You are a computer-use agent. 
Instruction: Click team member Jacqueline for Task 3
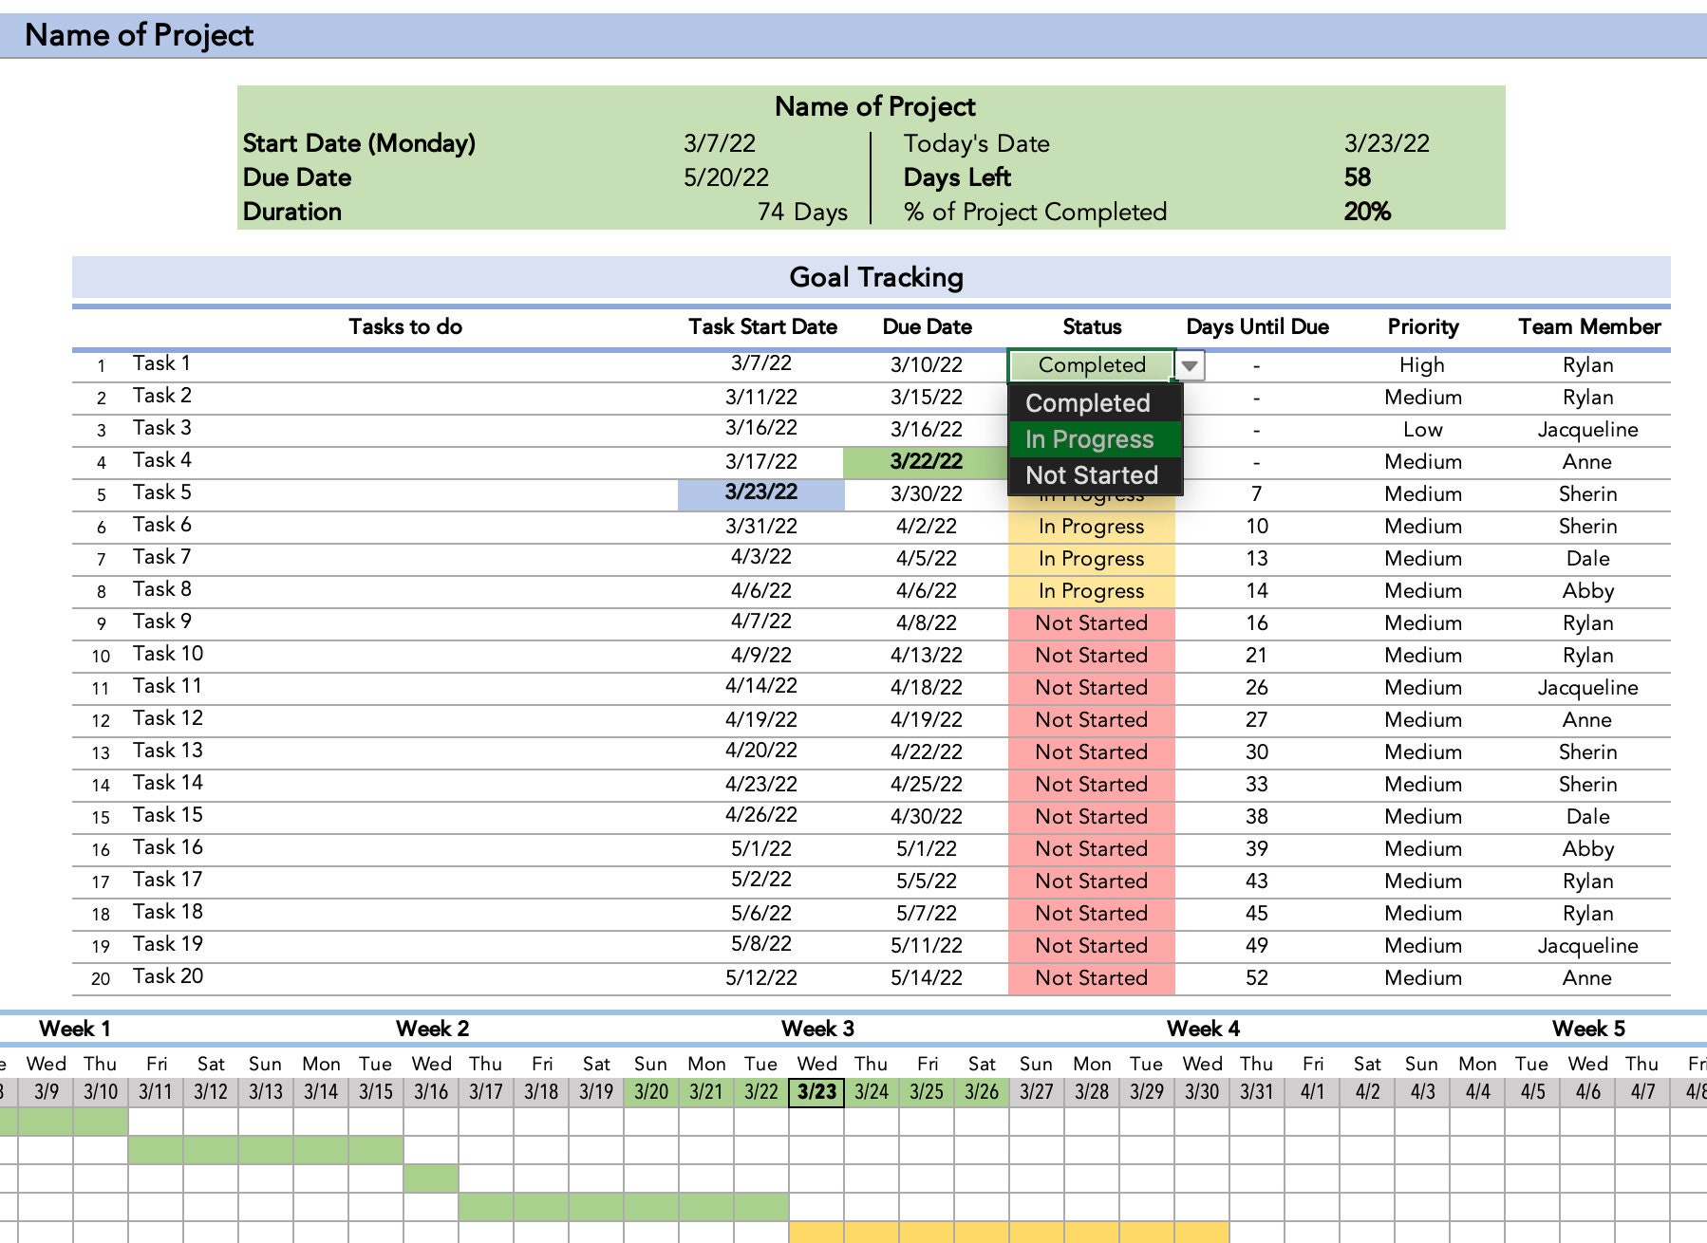[x=1588, y=429]
